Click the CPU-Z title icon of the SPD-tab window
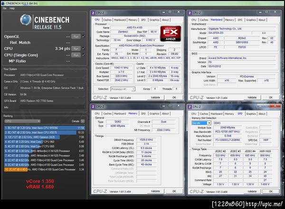This screenshot has height=209, width=285. tap(190, 107)
